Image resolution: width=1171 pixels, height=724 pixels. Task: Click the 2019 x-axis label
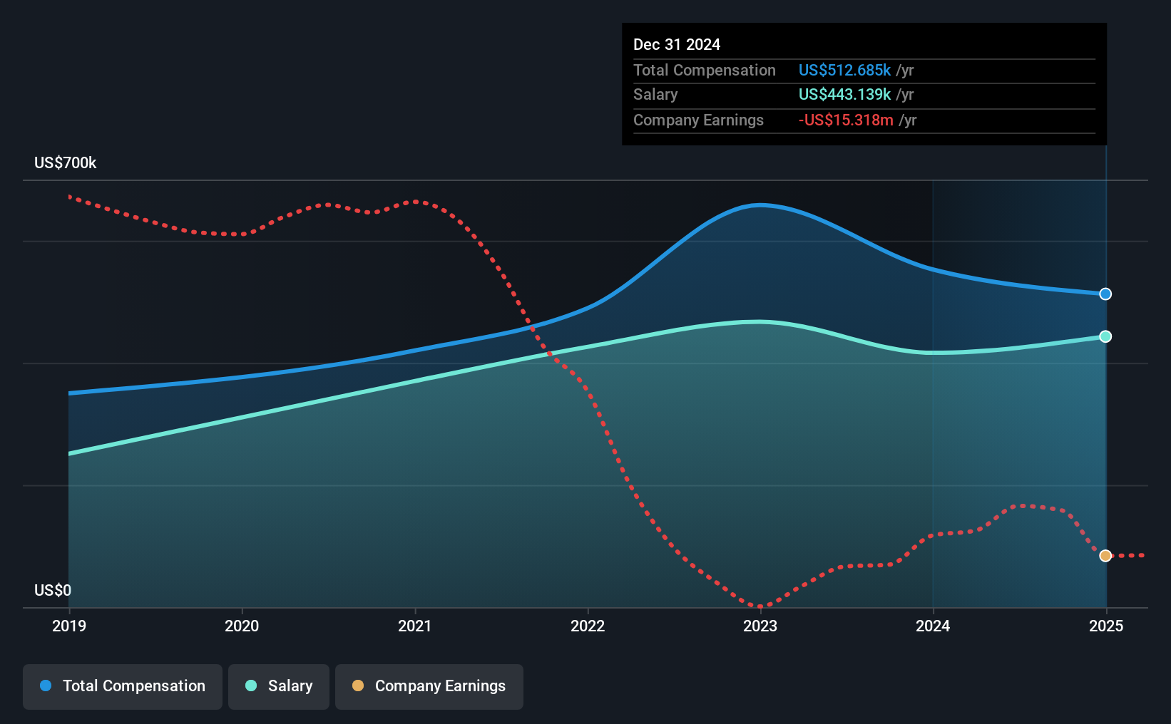click(69, 626)
